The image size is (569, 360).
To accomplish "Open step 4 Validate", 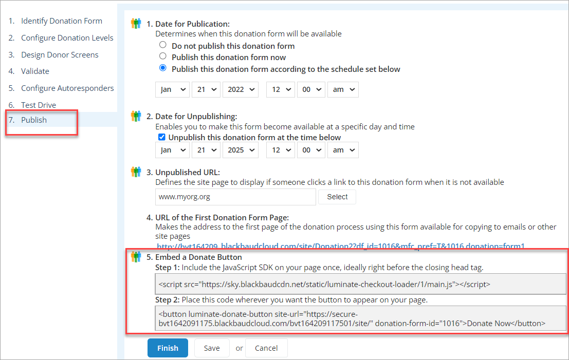I will point(35,71).
